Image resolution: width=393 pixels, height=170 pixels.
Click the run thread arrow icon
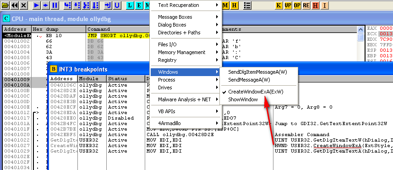46,5
